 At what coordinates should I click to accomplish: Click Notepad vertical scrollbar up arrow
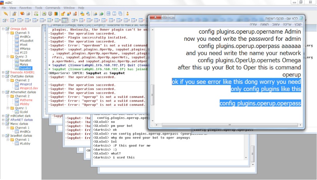[153, 30]
